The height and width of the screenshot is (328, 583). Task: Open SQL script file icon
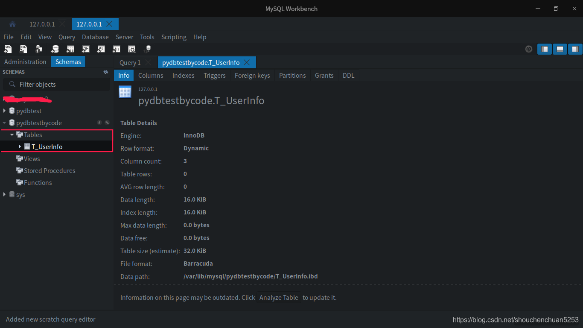click(x=23, y=49)
